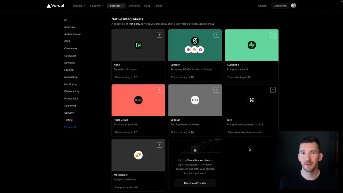
Task: Click 'Free plans available!' text
Action: [126, 187]
